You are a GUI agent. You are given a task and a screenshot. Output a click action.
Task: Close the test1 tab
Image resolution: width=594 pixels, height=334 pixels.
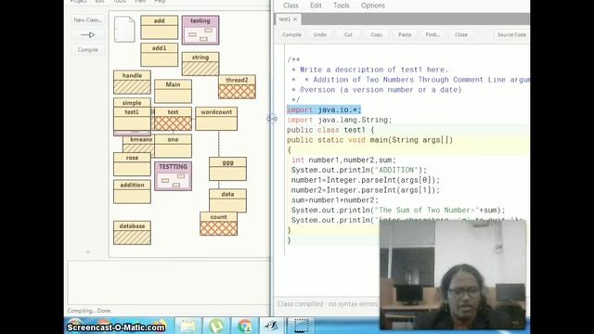coord(295,19)
